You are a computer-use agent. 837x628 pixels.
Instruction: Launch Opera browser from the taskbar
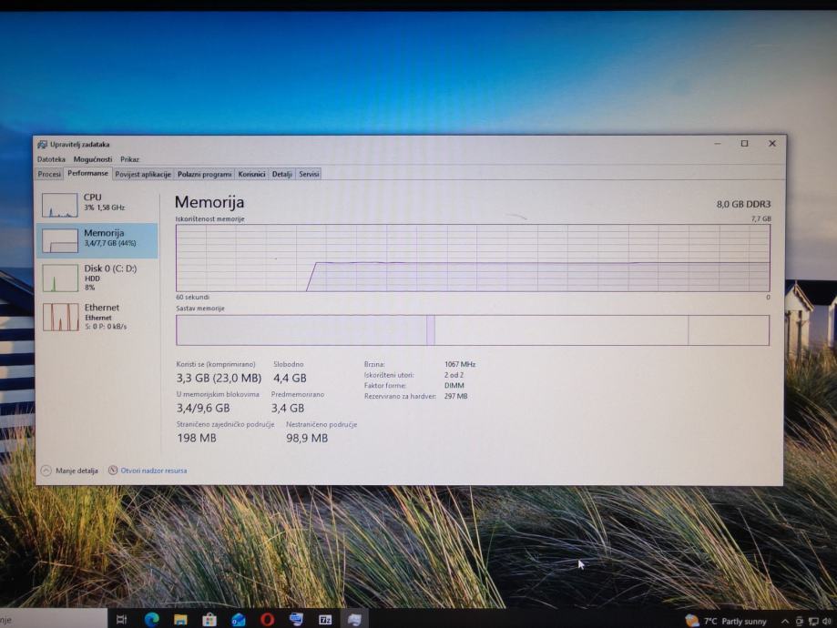[268, 619]
